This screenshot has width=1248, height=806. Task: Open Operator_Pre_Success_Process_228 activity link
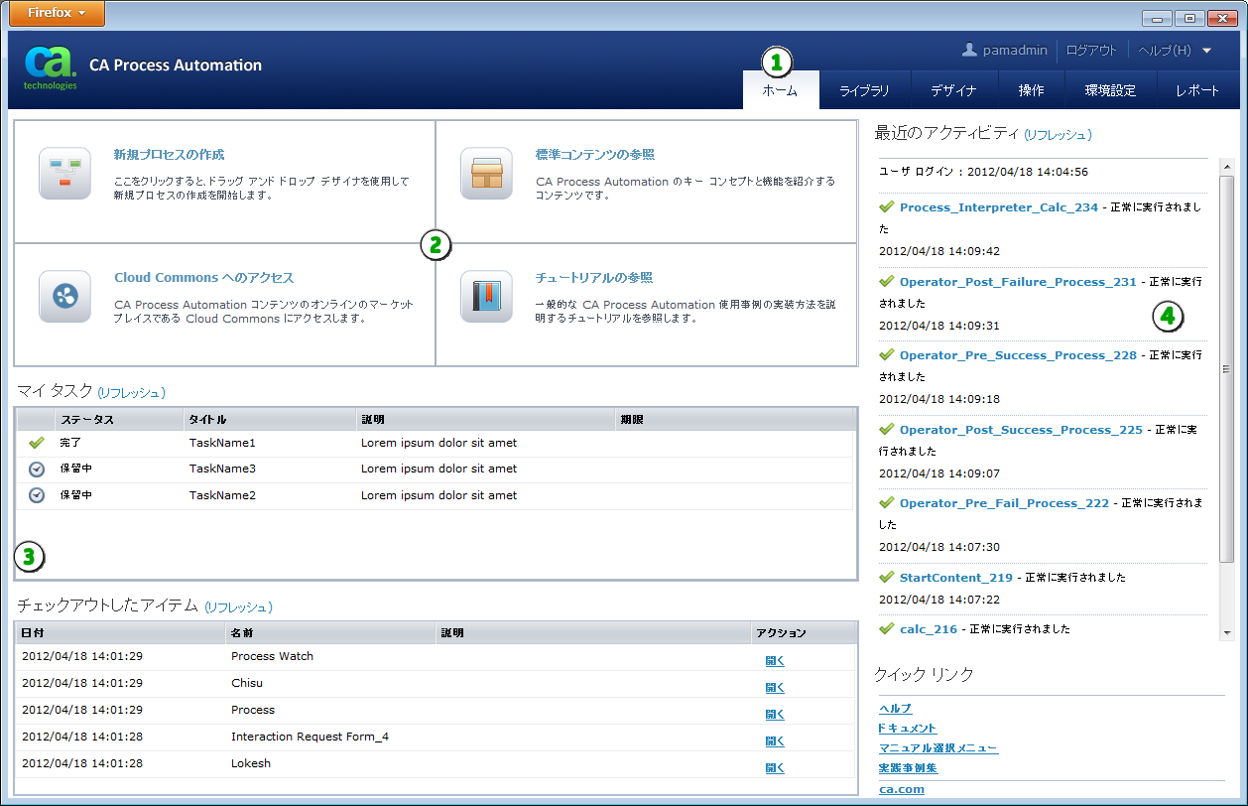[x=1018, y=355]
